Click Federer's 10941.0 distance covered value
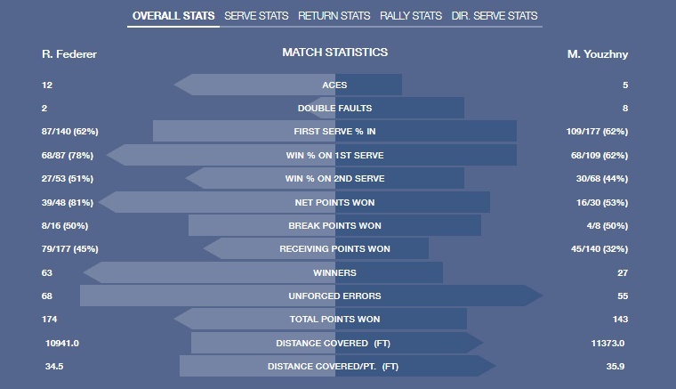Screen dimensions: 676x389 [62, 343]
